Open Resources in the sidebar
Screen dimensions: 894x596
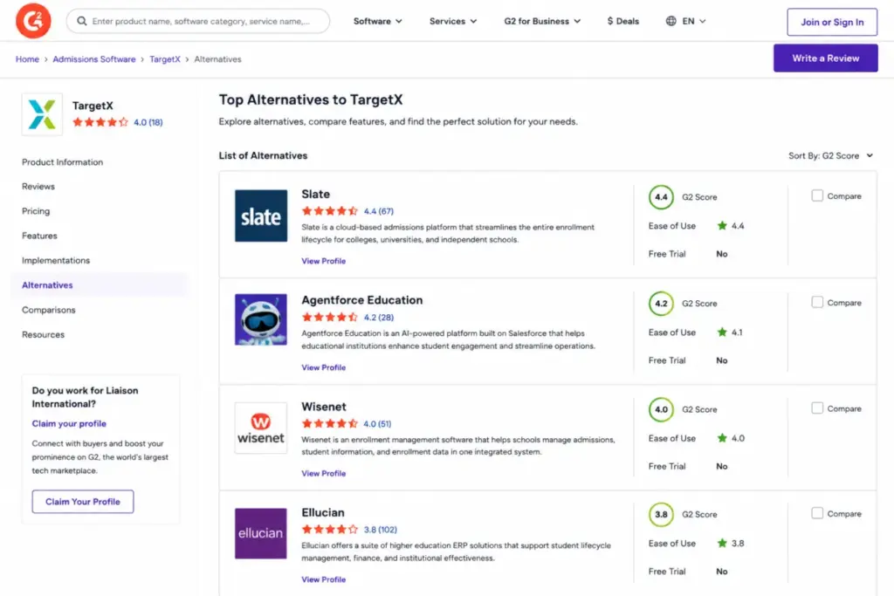coord(44,334)
